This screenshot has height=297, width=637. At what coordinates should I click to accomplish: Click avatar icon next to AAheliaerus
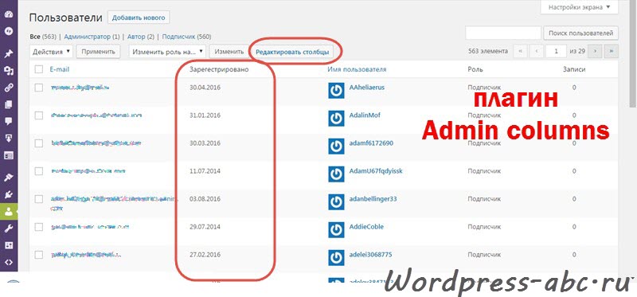[x=336, y=91]
